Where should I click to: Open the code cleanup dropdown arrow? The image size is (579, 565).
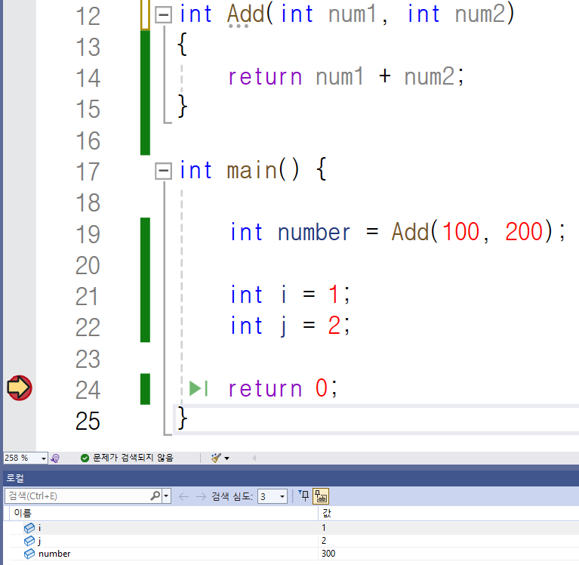(226, 458)
